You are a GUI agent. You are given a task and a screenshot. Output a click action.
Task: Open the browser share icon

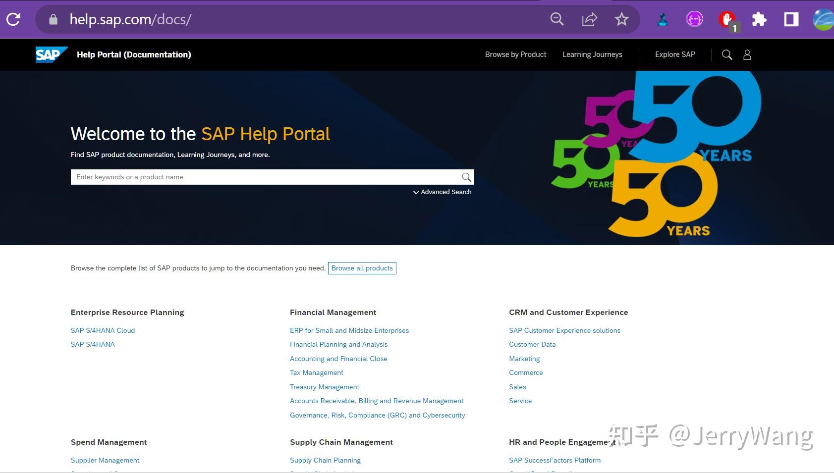(x=589, y=19)
